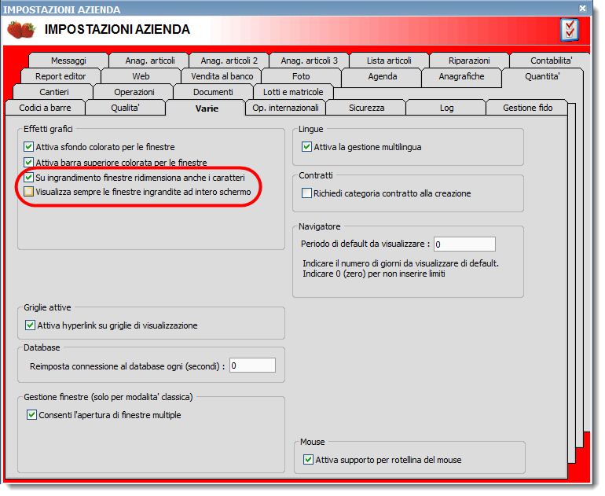Click the 'Gestione finestre (solo per modalita' classica)' label
The image size is (605, 496).
(x=108, y=397)
